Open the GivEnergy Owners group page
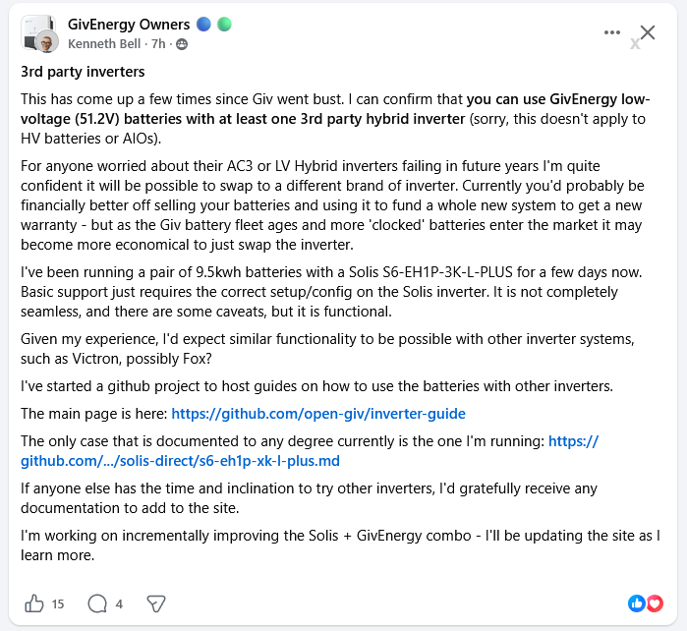 tap(129, 25)
